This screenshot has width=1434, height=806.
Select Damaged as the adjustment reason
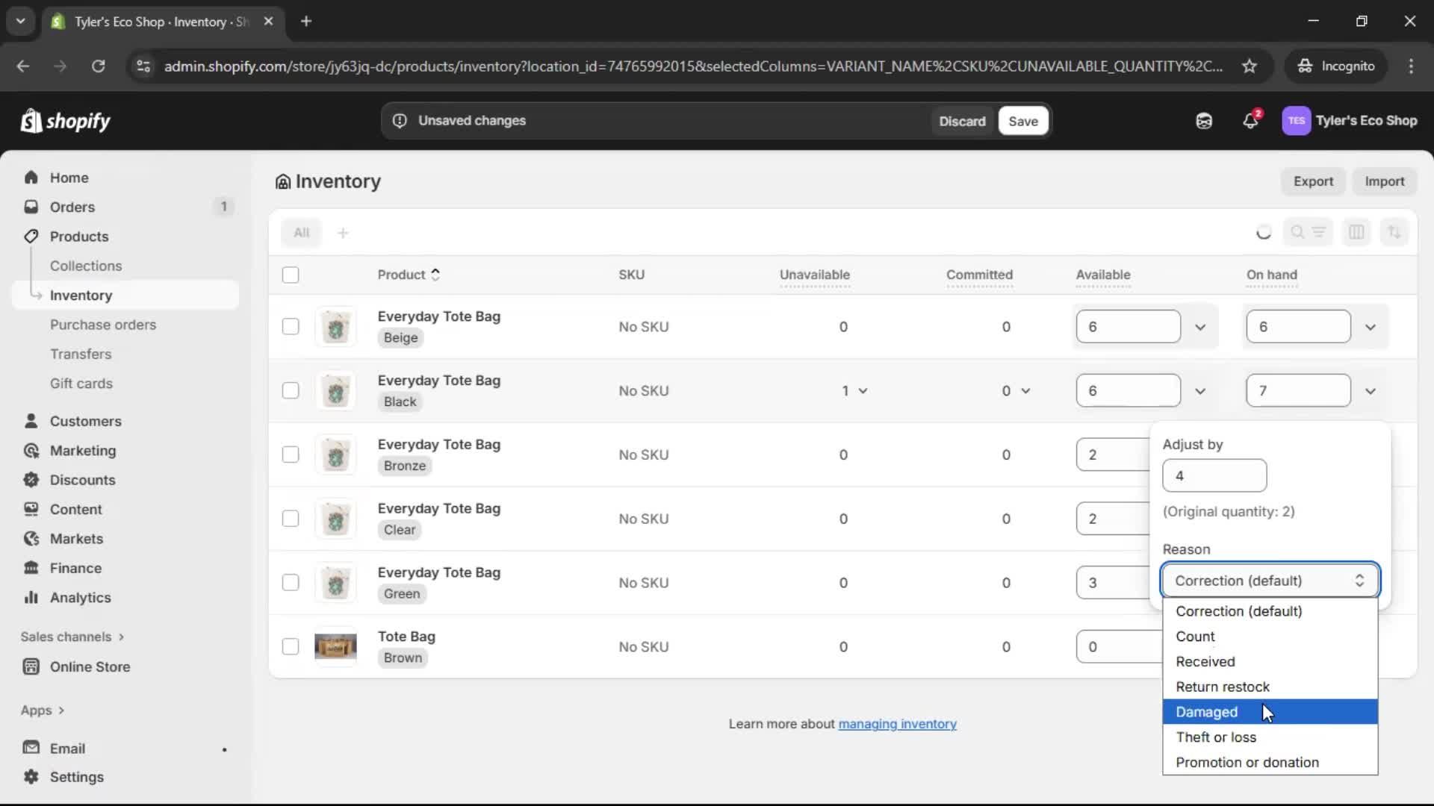pyautogui.click(x=1207, y=712)
